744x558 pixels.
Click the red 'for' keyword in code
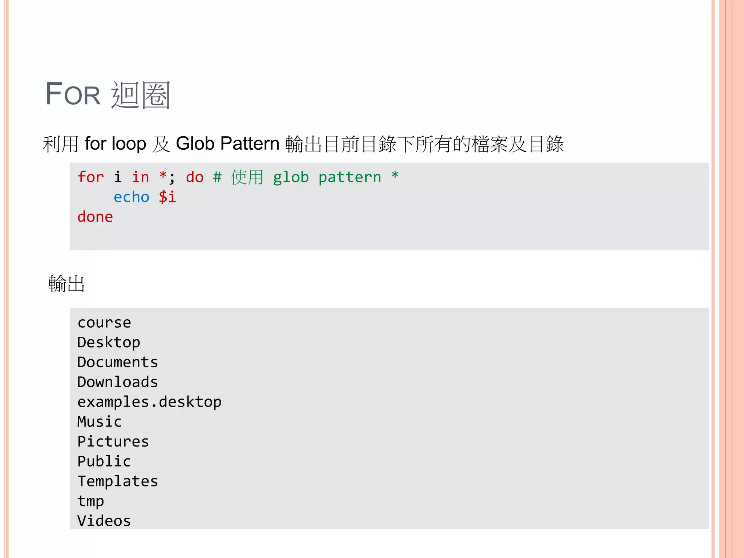tap(90, 177)
